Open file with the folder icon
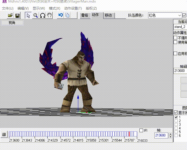Viewport: 187px width, 150px height. pyautogui.click(x=10, y=16)
